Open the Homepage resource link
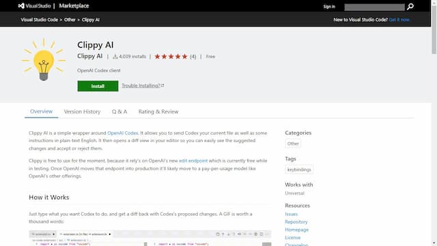 click(296, 230)
